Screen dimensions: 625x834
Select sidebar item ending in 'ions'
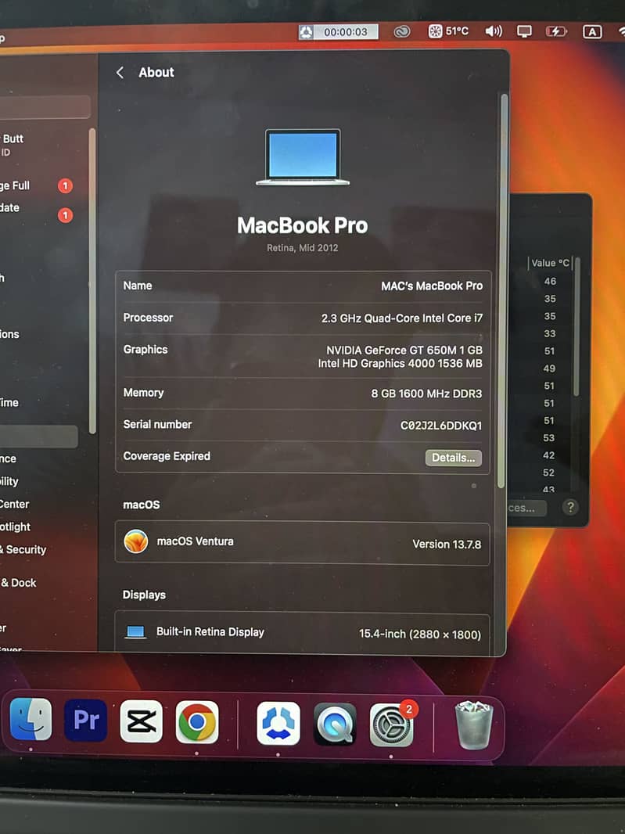coord(9,334)
